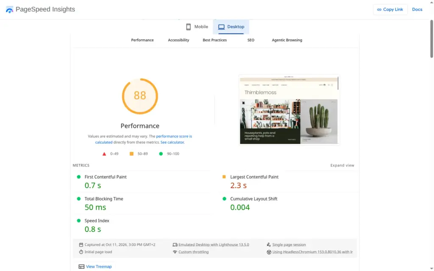Click the Copy Link button
The image size is (434, 271).
(390, 9)
